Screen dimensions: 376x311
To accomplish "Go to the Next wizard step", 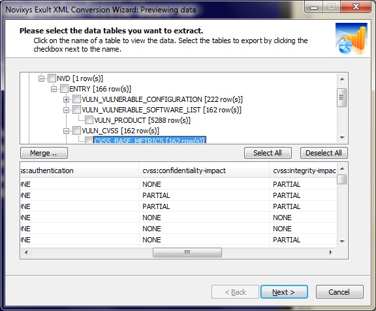I will (x=284, y=292).
